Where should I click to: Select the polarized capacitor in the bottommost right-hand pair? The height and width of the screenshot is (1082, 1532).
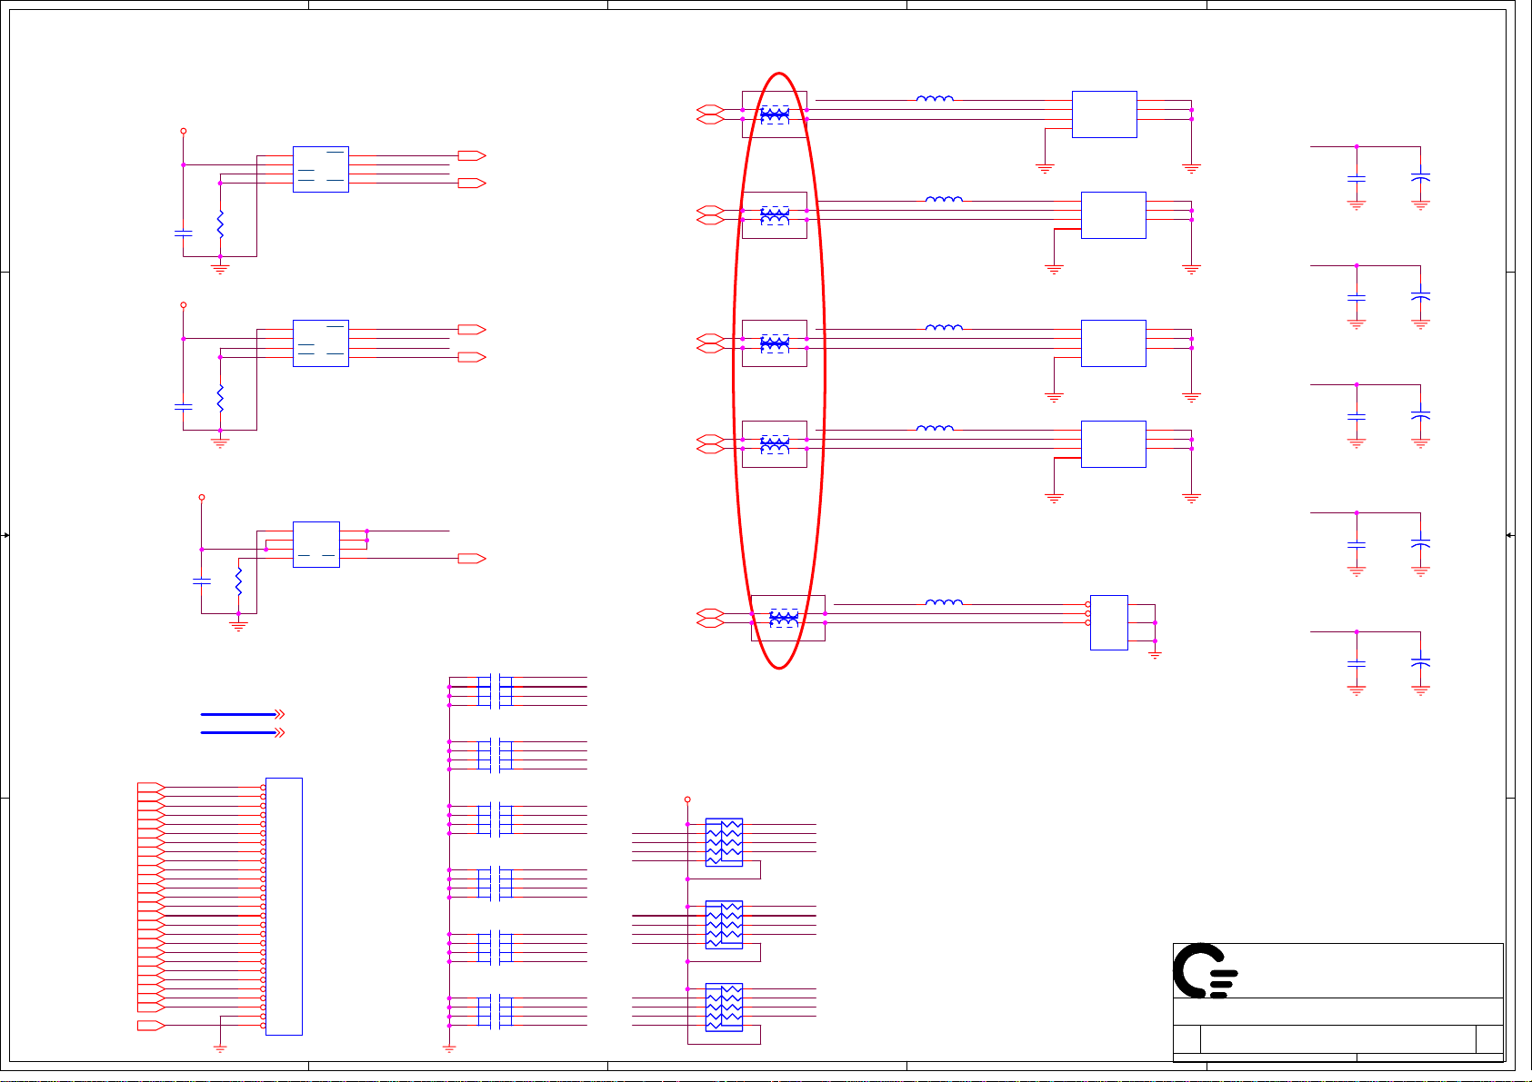click(x=1421, y=663)
